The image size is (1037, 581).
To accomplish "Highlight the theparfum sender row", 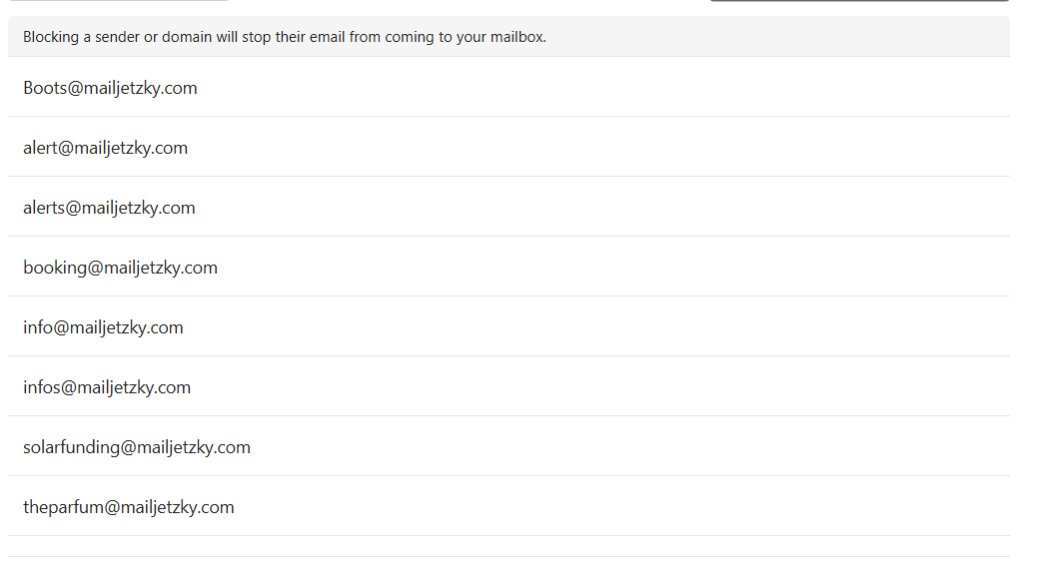I will point(509,506).
